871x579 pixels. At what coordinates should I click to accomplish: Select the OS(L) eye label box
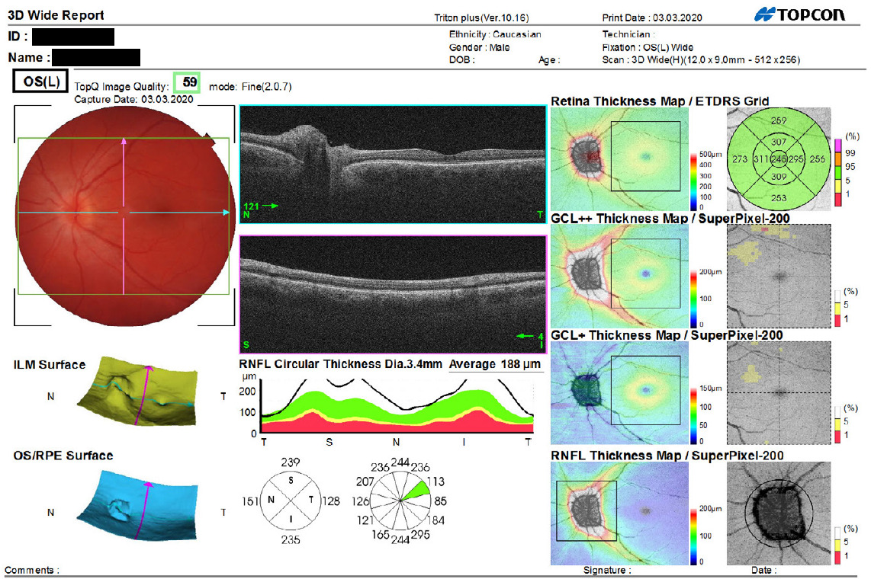40,81
